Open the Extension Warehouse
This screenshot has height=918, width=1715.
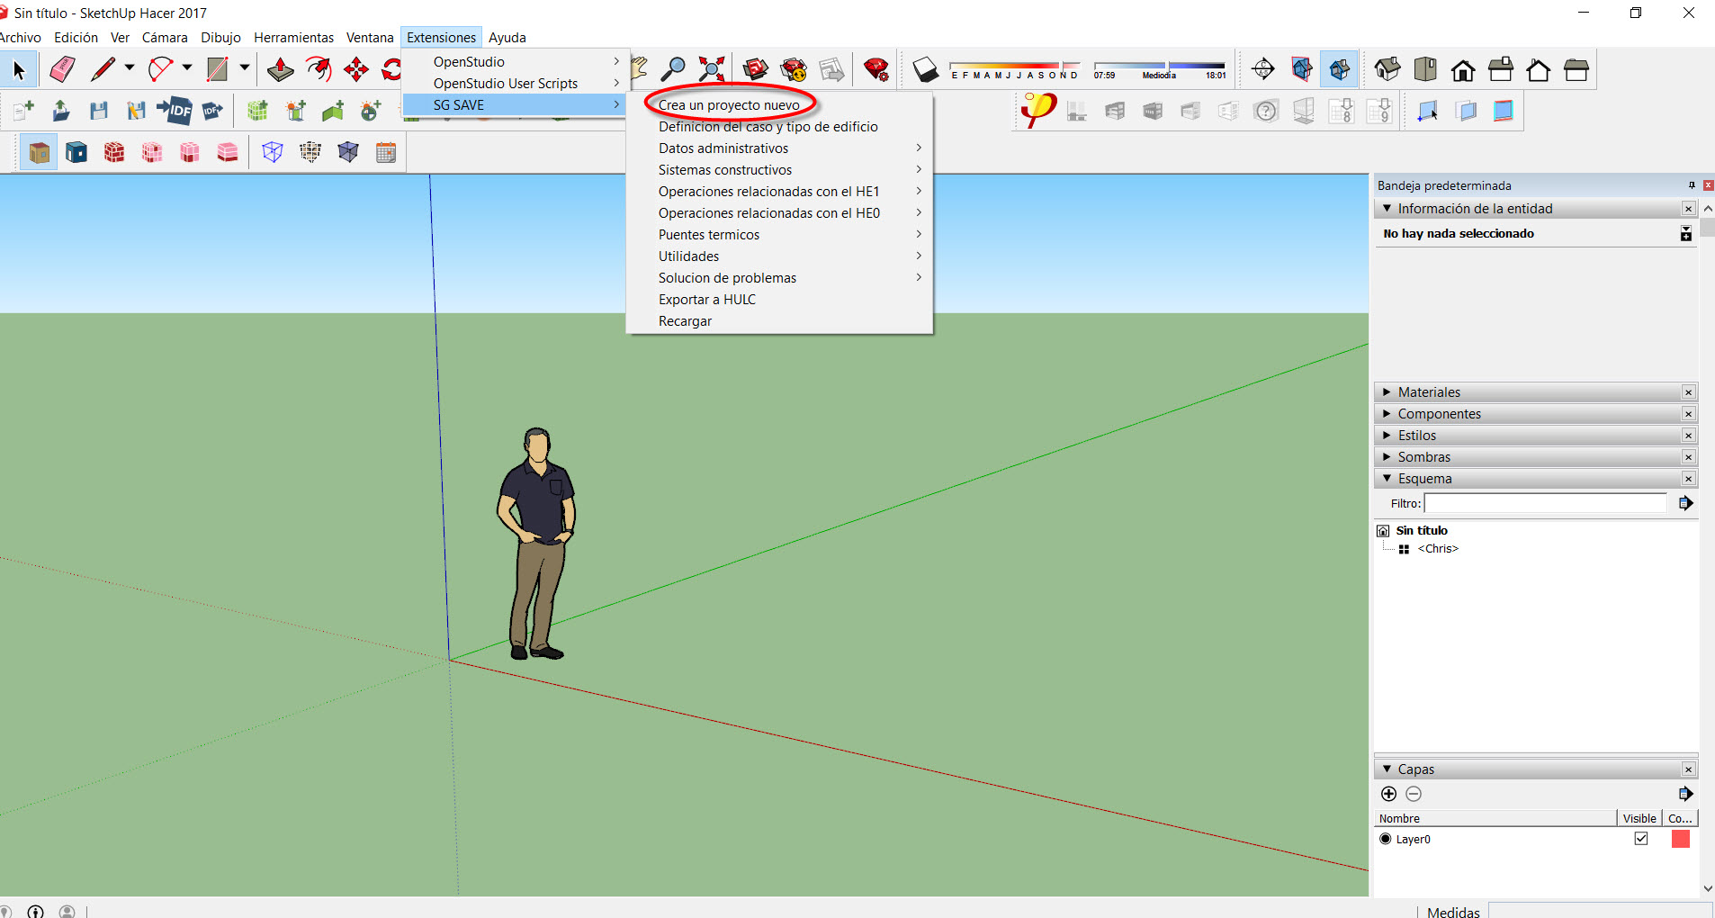(794, 69)
